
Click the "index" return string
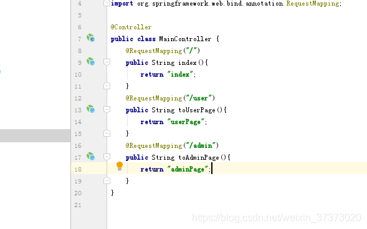click(x=180, y=74)
